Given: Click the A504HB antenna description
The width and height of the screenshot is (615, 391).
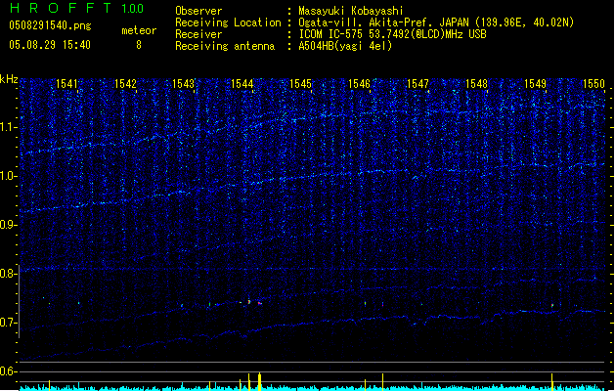Looking at the screenshot, I should (x=345, y=46).
